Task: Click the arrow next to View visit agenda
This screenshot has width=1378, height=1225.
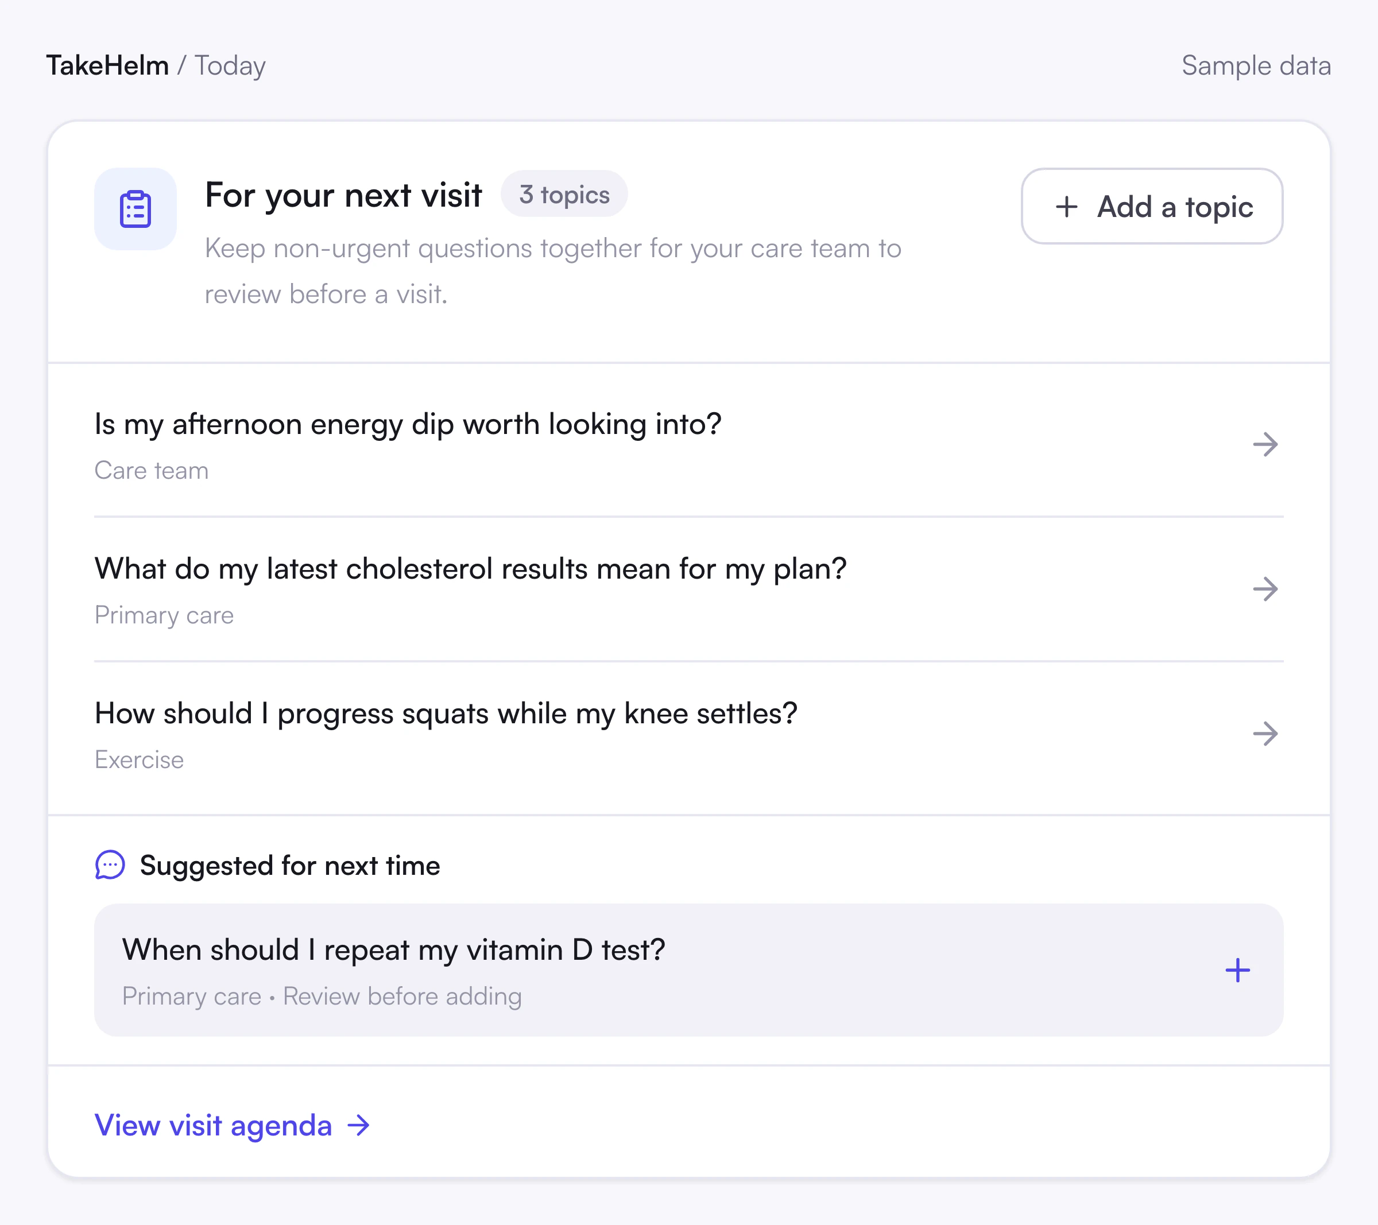Action: 358,1125
